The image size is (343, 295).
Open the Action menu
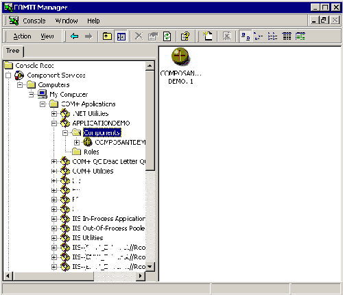[x=22, y=36]
